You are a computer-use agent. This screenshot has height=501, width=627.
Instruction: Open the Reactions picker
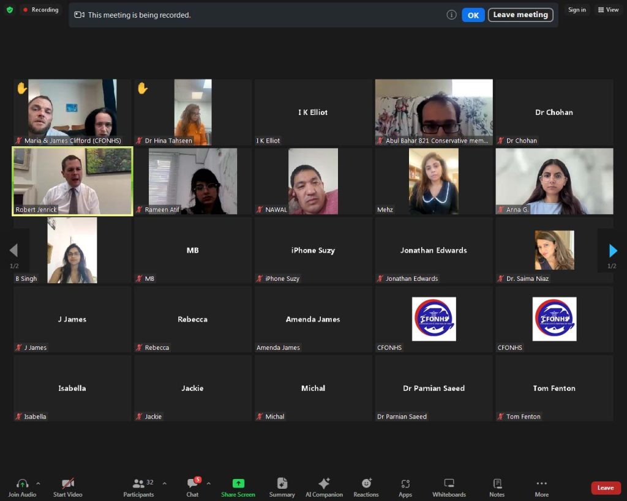366,487
